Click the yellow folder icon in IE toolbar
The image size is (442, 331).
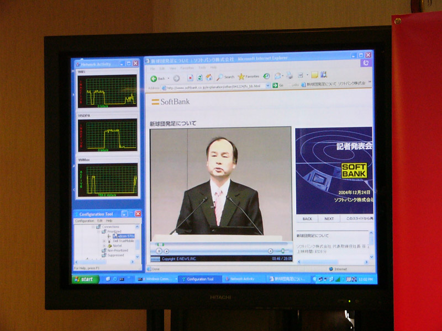pyautogui.click(x=314, y=74)
